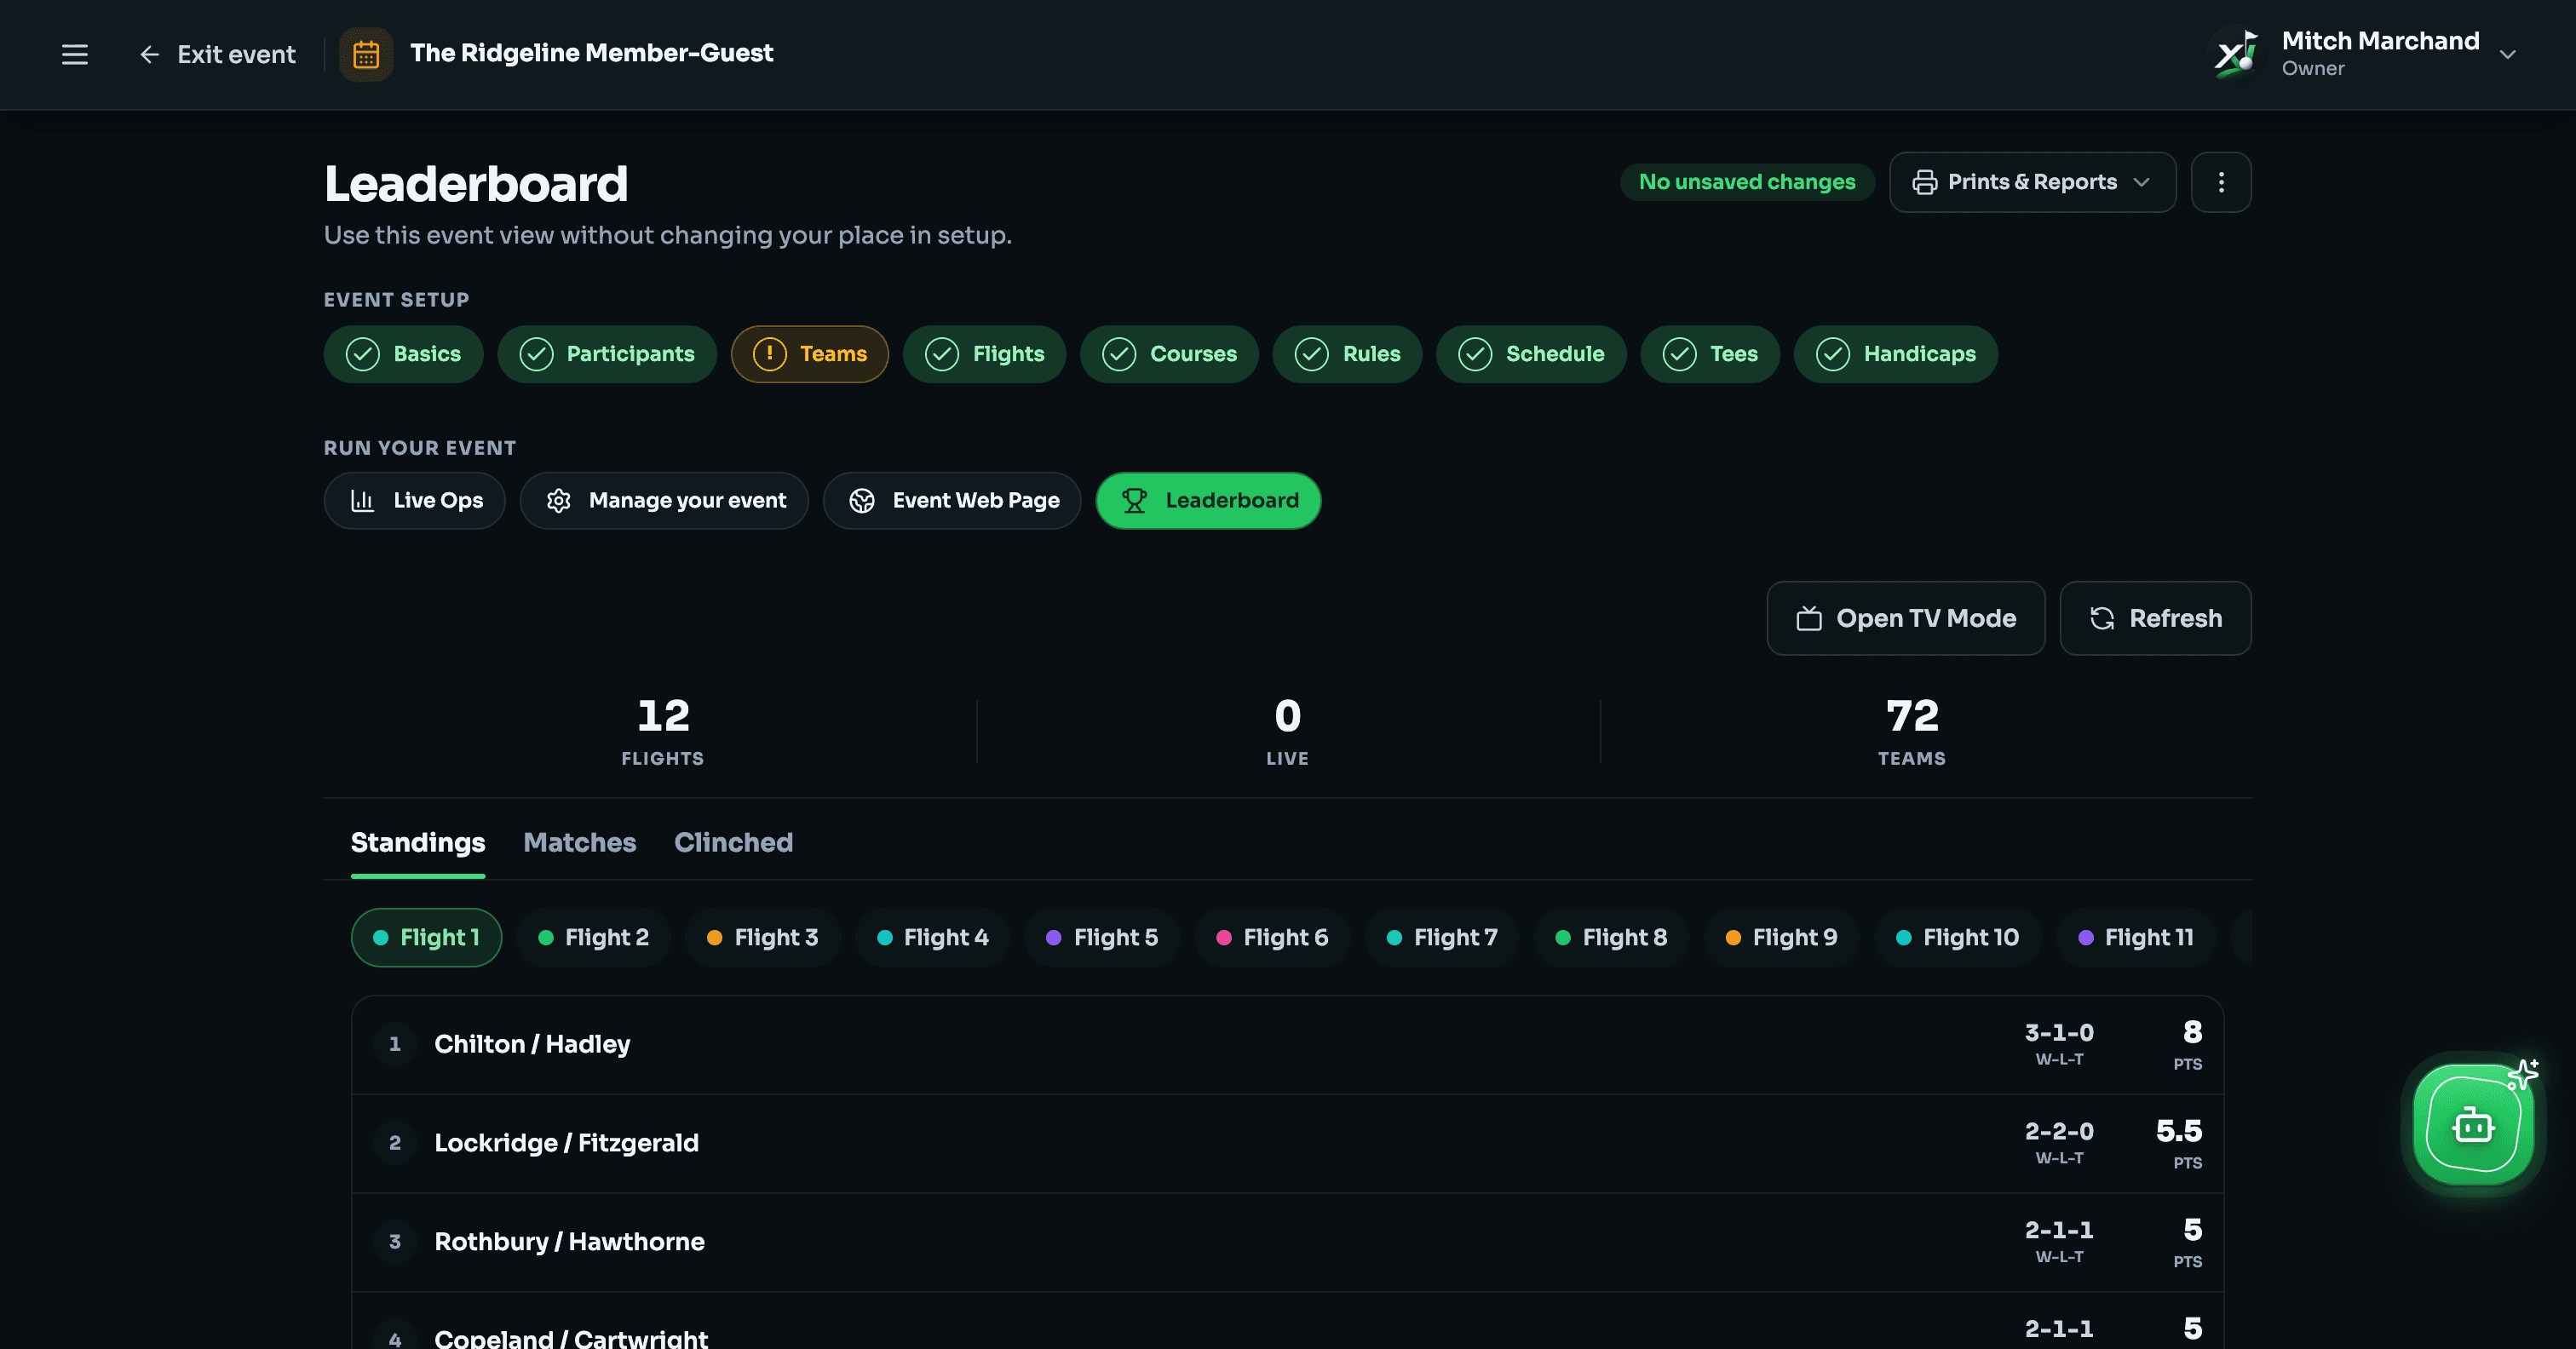Select the green Leaderboard button

(x=1208, y=501)
